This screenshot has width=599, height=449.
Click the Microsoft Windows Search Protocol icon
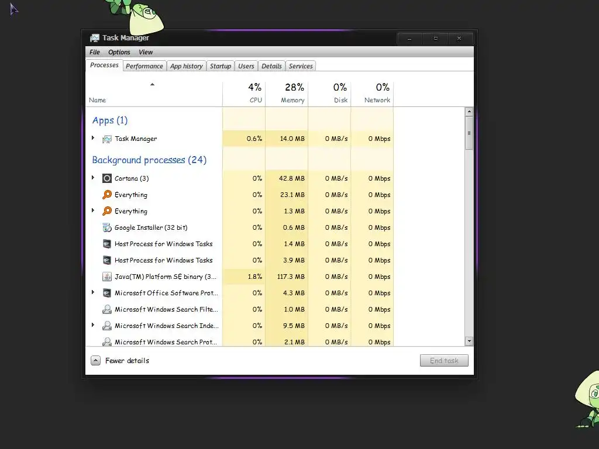click(x=107, y=341)
